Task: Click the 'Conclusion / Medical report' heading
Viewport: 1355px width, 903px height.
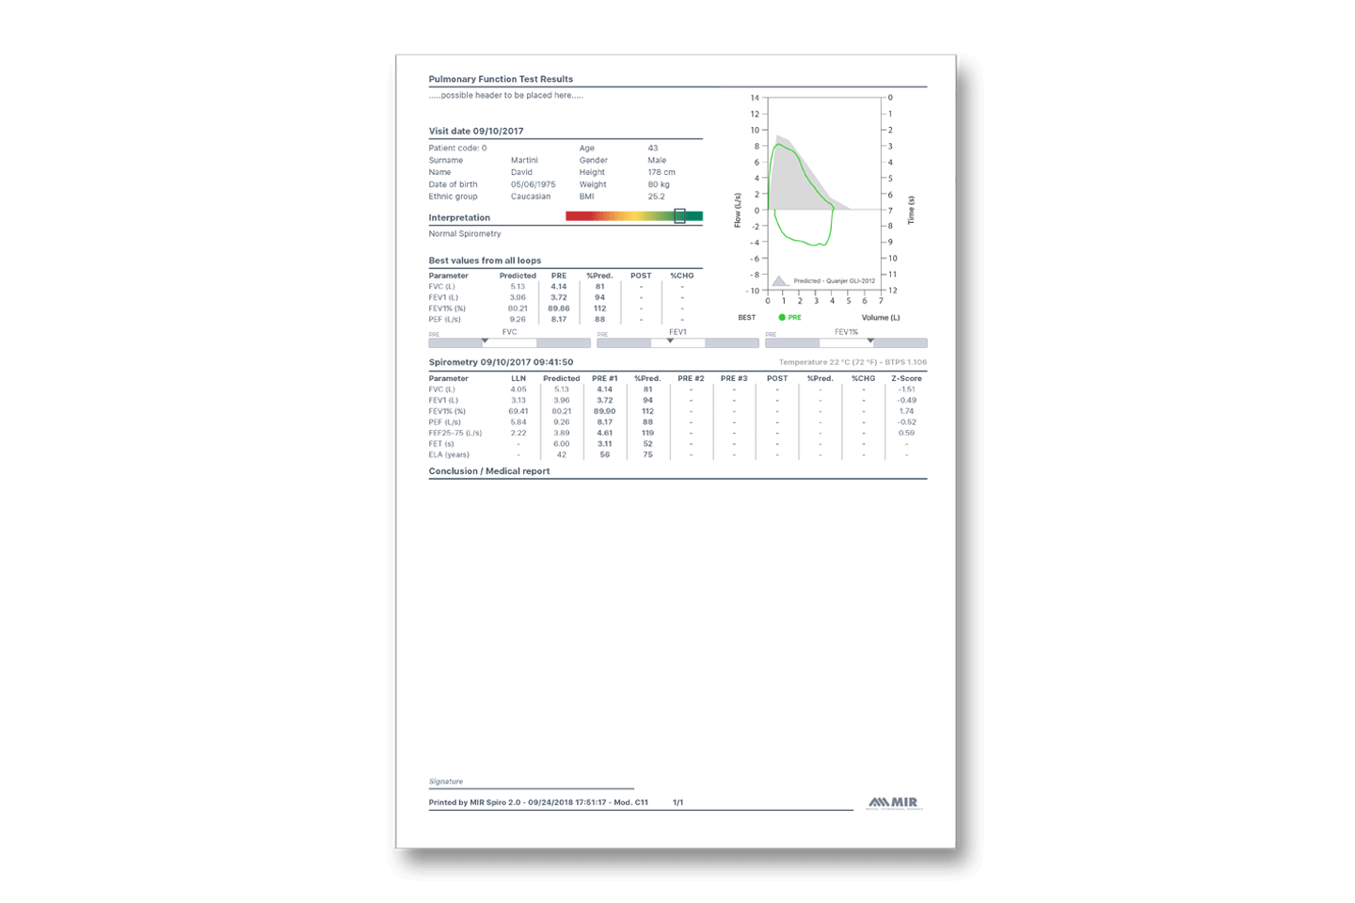Action: point(489,471)
